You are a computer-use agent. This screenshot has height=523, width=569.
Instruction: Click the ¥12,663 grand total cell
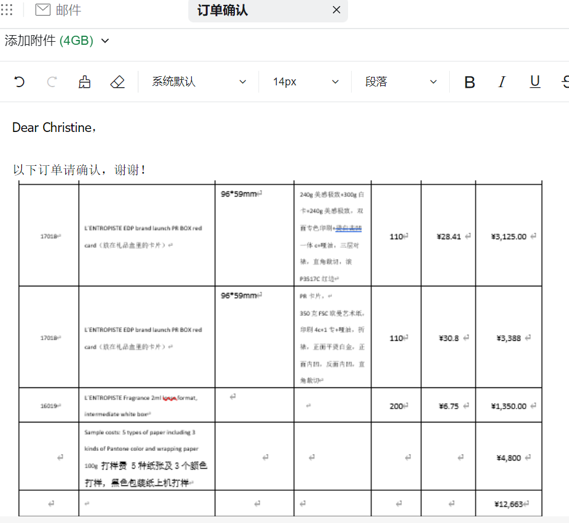tap(508, 503)
